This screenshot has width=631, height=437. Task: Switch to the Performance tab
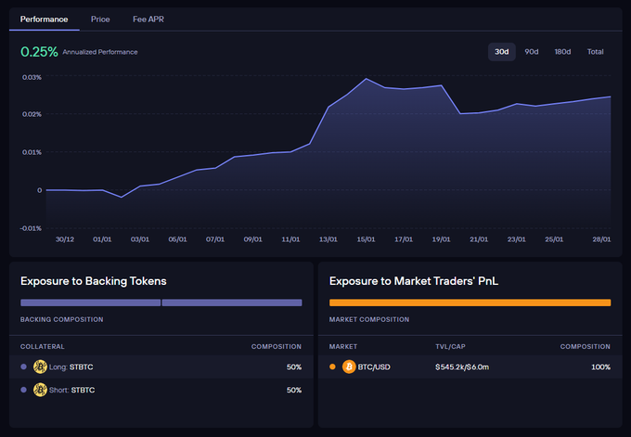(44, 19)
